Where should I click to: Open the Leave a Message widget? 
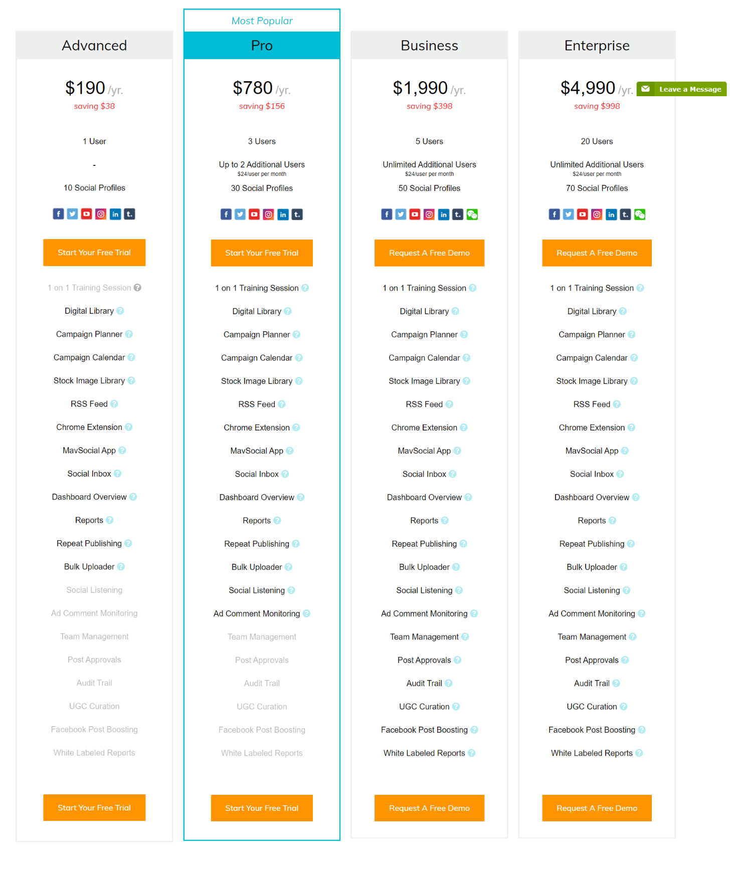coord(689,89)
